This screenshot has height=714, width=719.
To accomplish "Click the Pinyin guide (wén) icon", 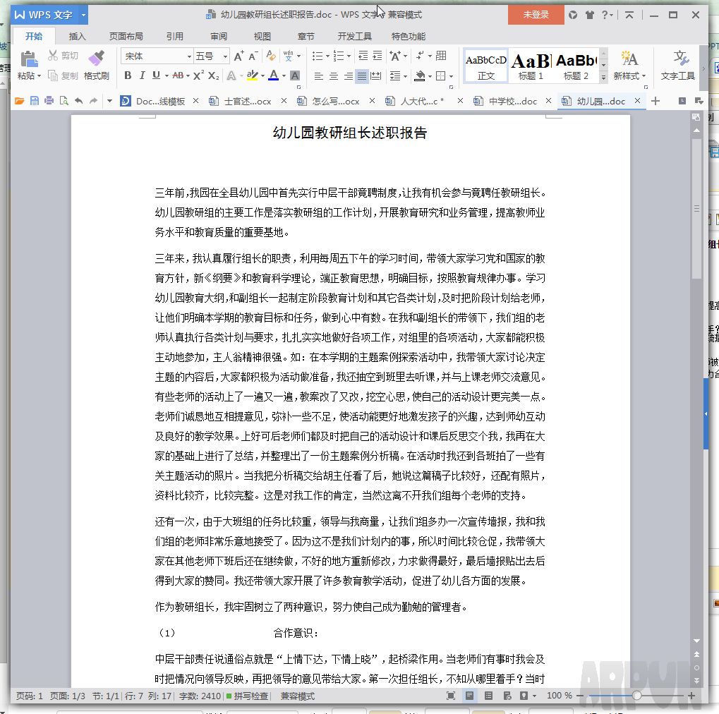I will point(289,56).
